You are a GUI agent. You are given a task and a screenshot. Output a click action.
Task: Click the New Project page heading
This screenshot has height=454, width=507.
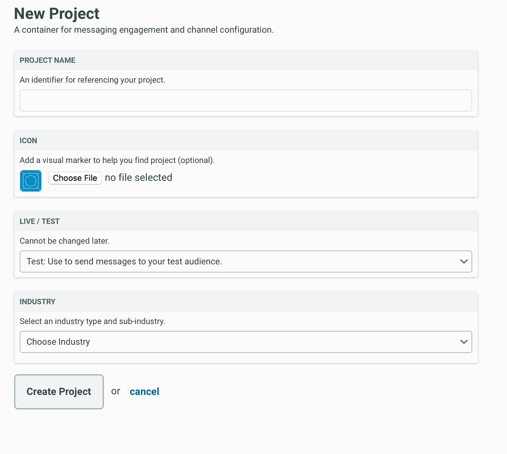point(56,14)
